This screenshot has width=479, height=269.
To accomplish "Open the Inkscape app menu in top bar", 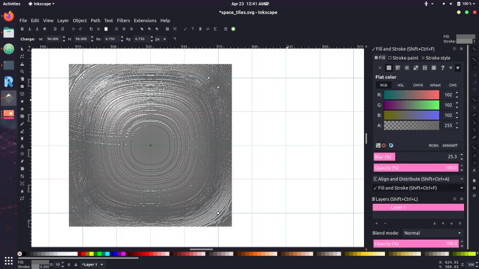I will pyautogui.click(x=41, y=4).
